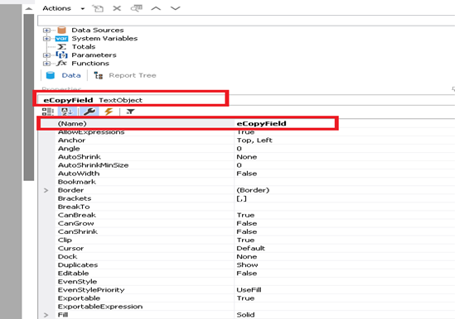This screenshot has height=319, width=459.
Task: Click the Move Down arrow icon
Action: pos(176,8)
